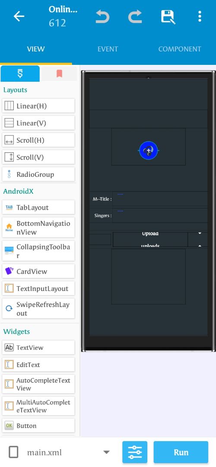216x467 pixels.
Task: Pick the Linear(V) layout widget
Action: point(38,123)
